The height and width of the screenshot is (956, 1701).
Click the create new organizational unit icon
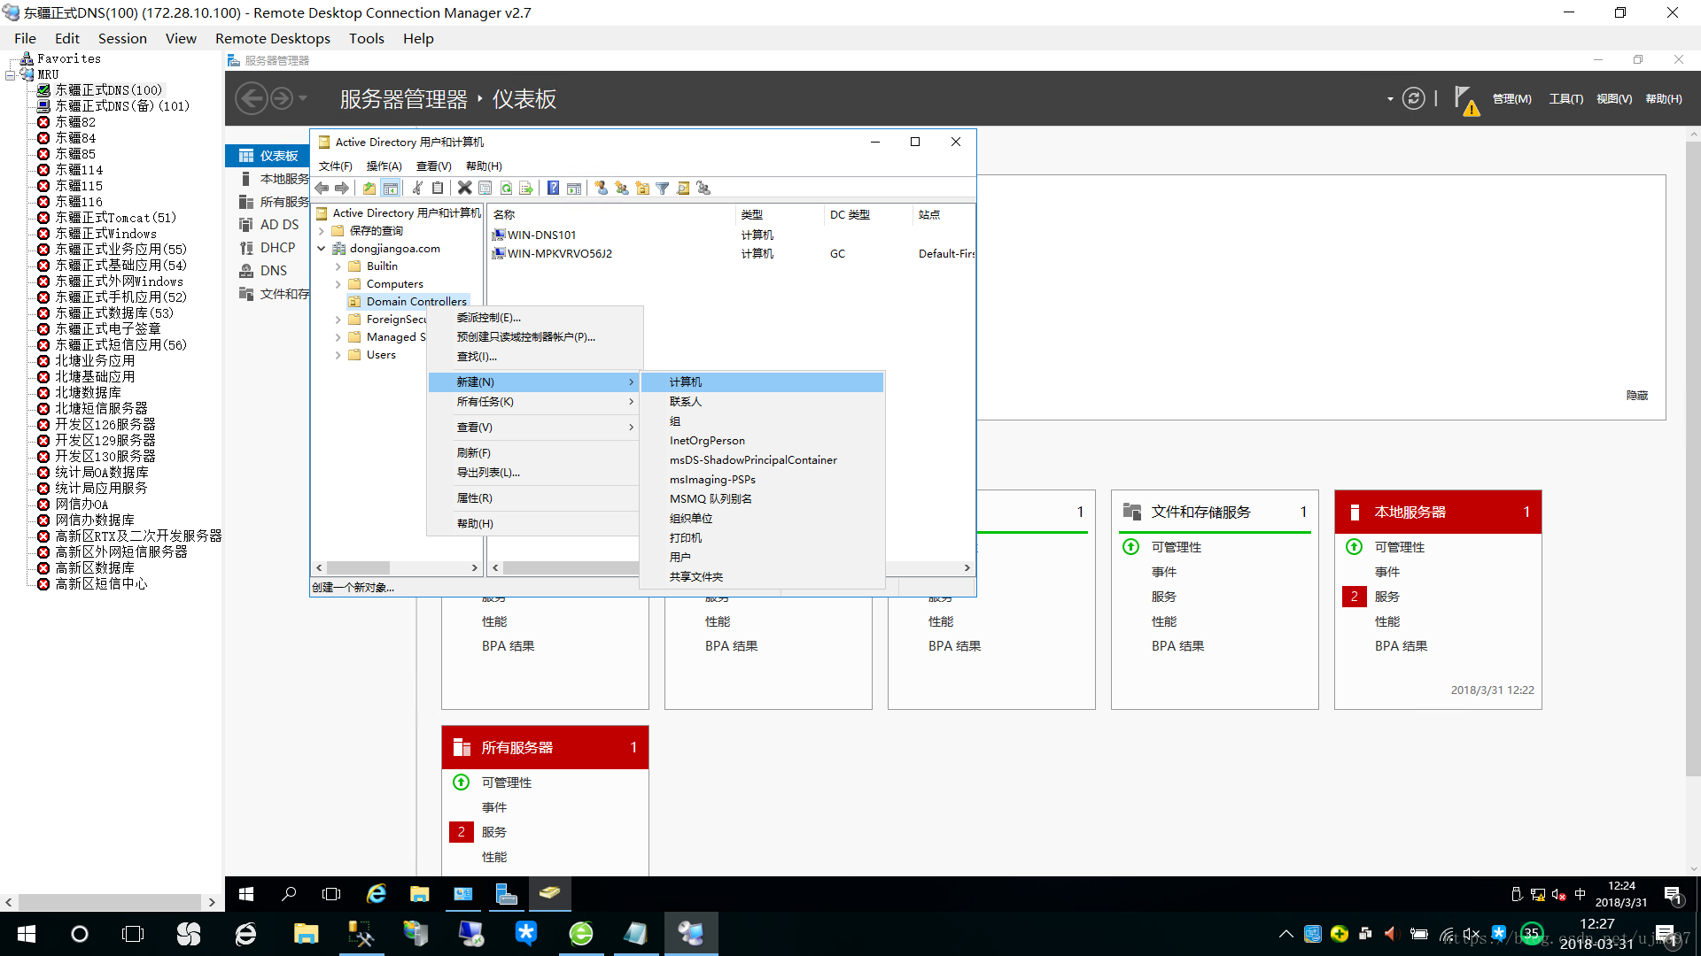click(x=642, y=188)
